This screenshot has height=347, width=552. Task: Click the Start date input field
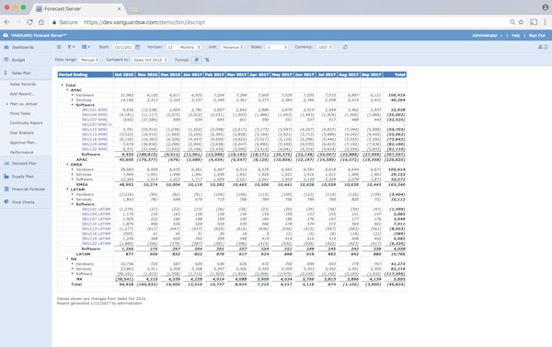(122, 47)
